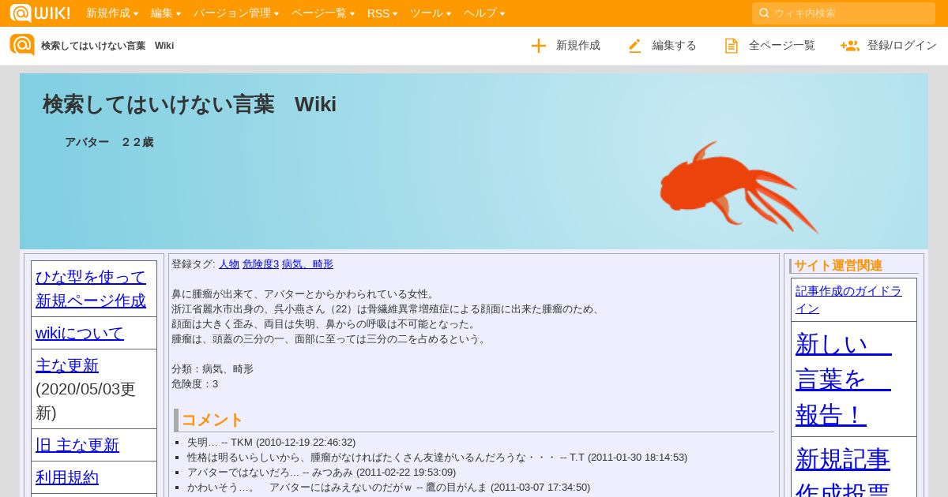
Task: Click 編集する button label
Action: tap(675, 46)
